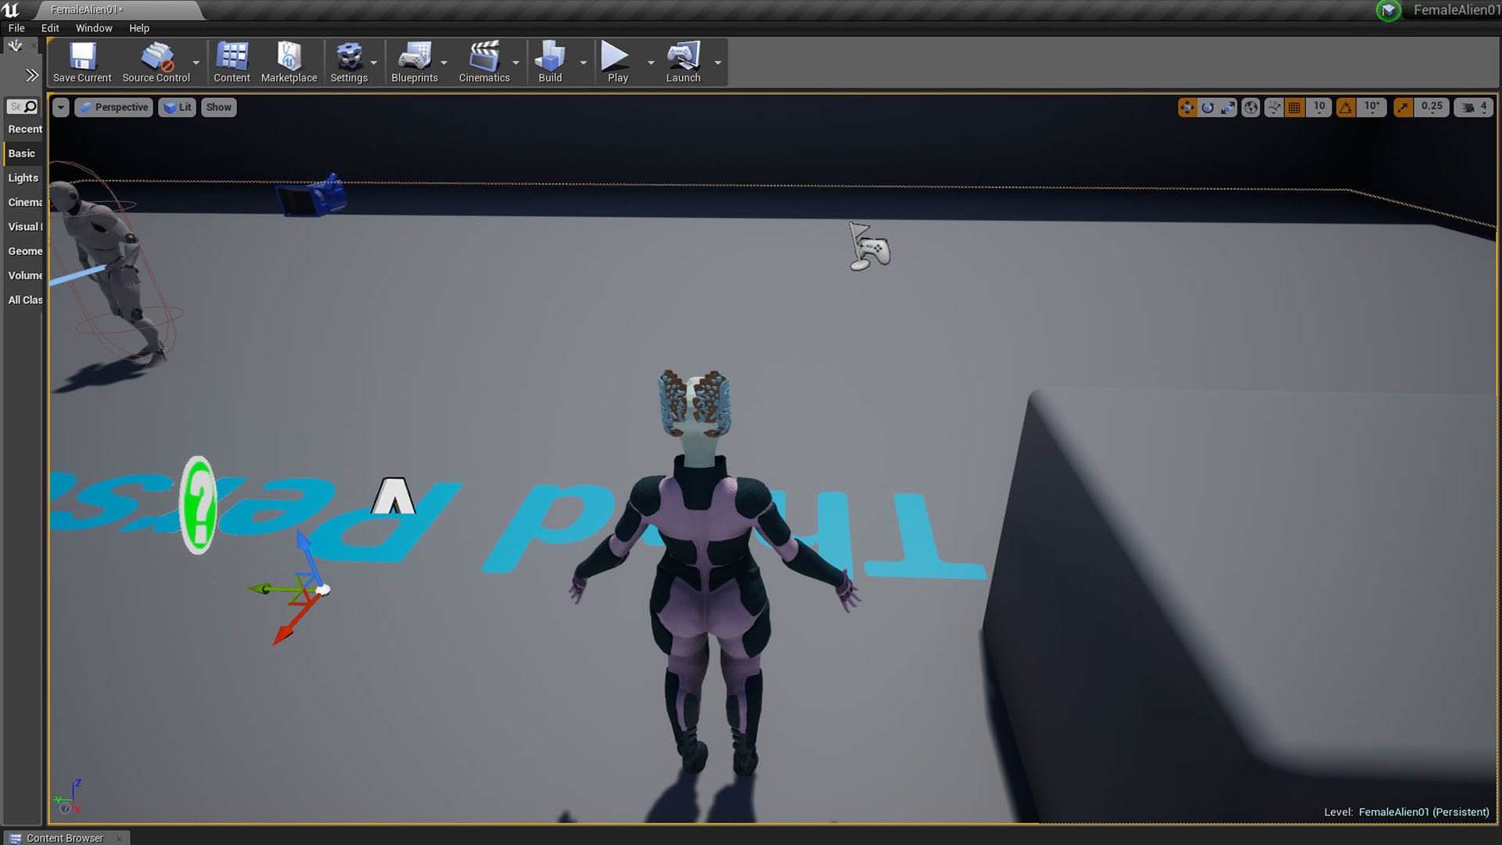Select the Cinematic placement category
The height and width of the screenshot is (845, 1502).
click(23, 202)
